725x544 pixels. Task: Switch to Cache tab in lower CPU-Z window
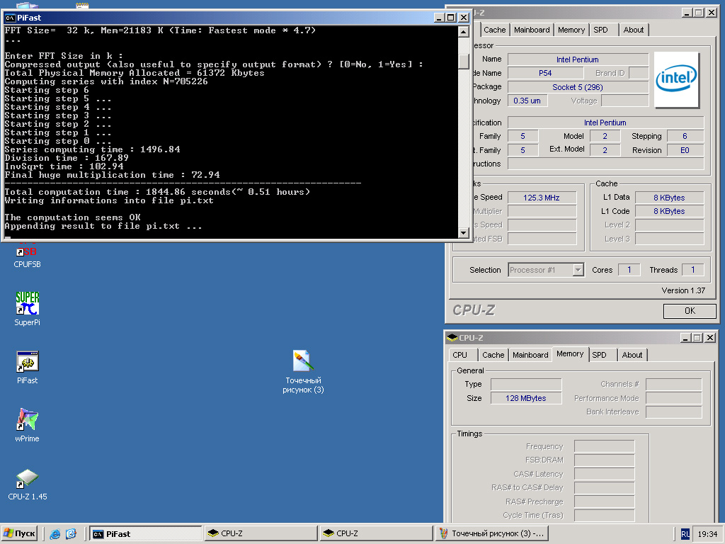(493, 356)
